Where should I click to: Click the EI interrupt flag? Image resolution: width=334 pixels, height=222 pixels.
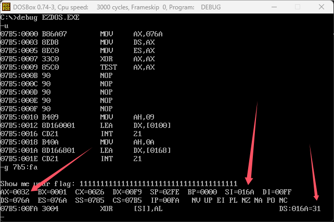click(221, 200)
